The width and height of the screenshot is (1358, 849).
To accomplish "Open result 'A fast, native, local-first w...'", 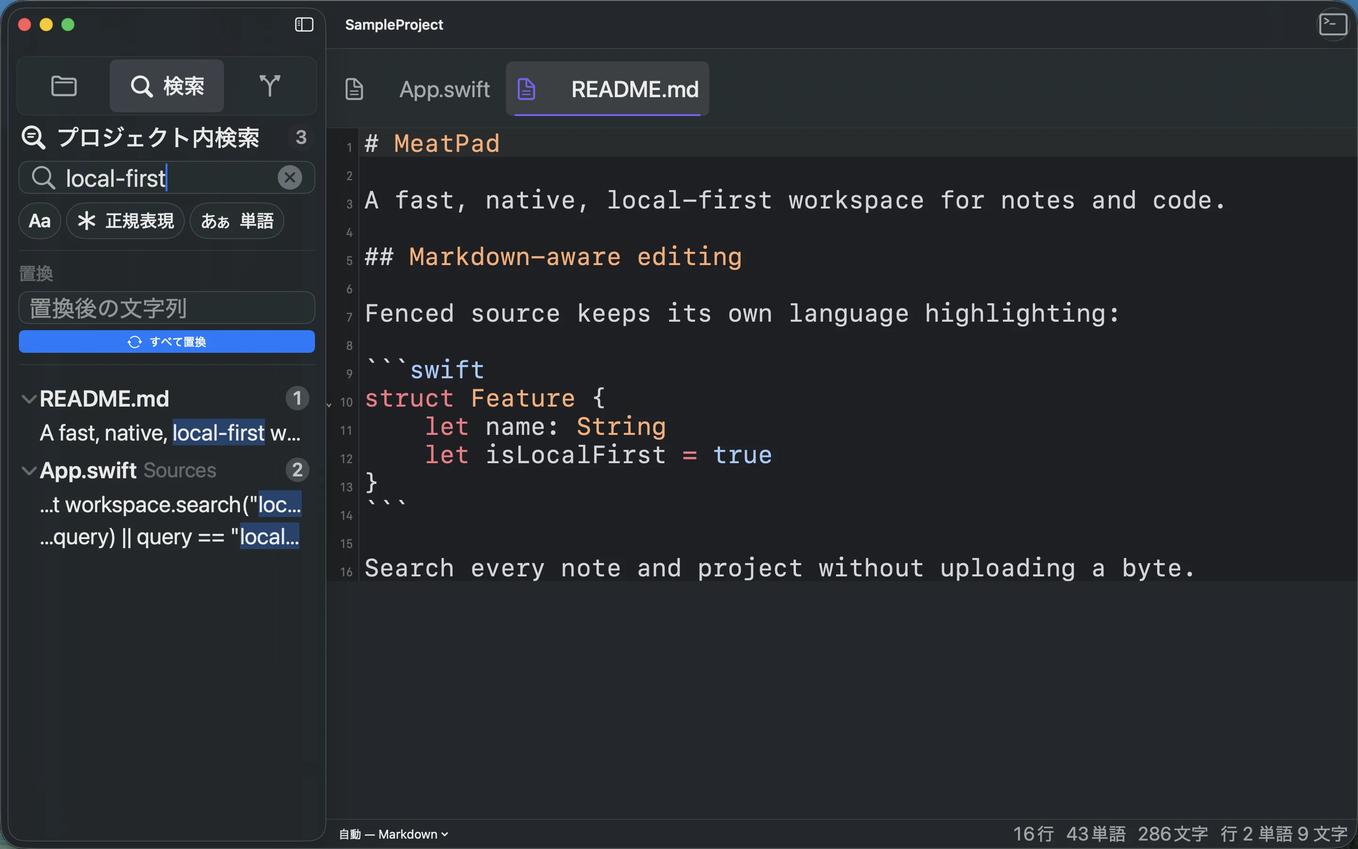I will [170, 433].
